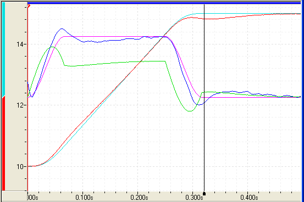Click the 10 value on vertical axis
The width and height of the screenshot is (304, 202).
pos(20,166)
